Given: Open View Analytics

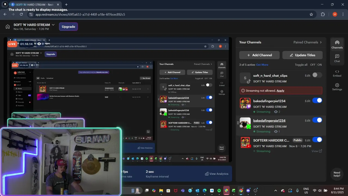Looking at the screenshot, I should 217,174.
